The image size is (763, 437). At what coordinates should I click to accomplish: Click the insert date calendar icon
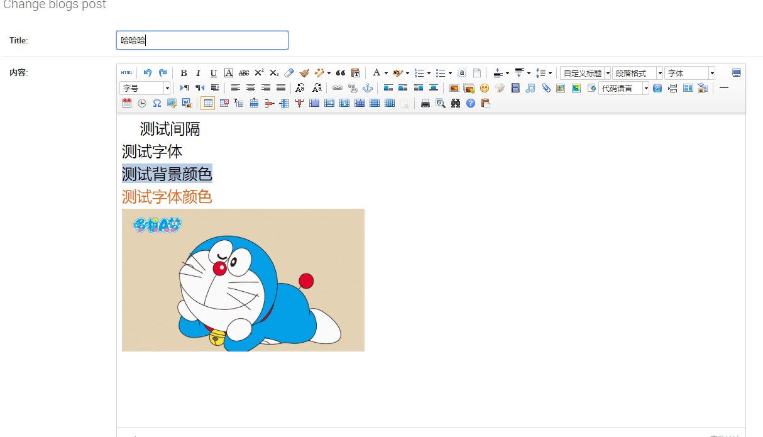click(127, 103)
